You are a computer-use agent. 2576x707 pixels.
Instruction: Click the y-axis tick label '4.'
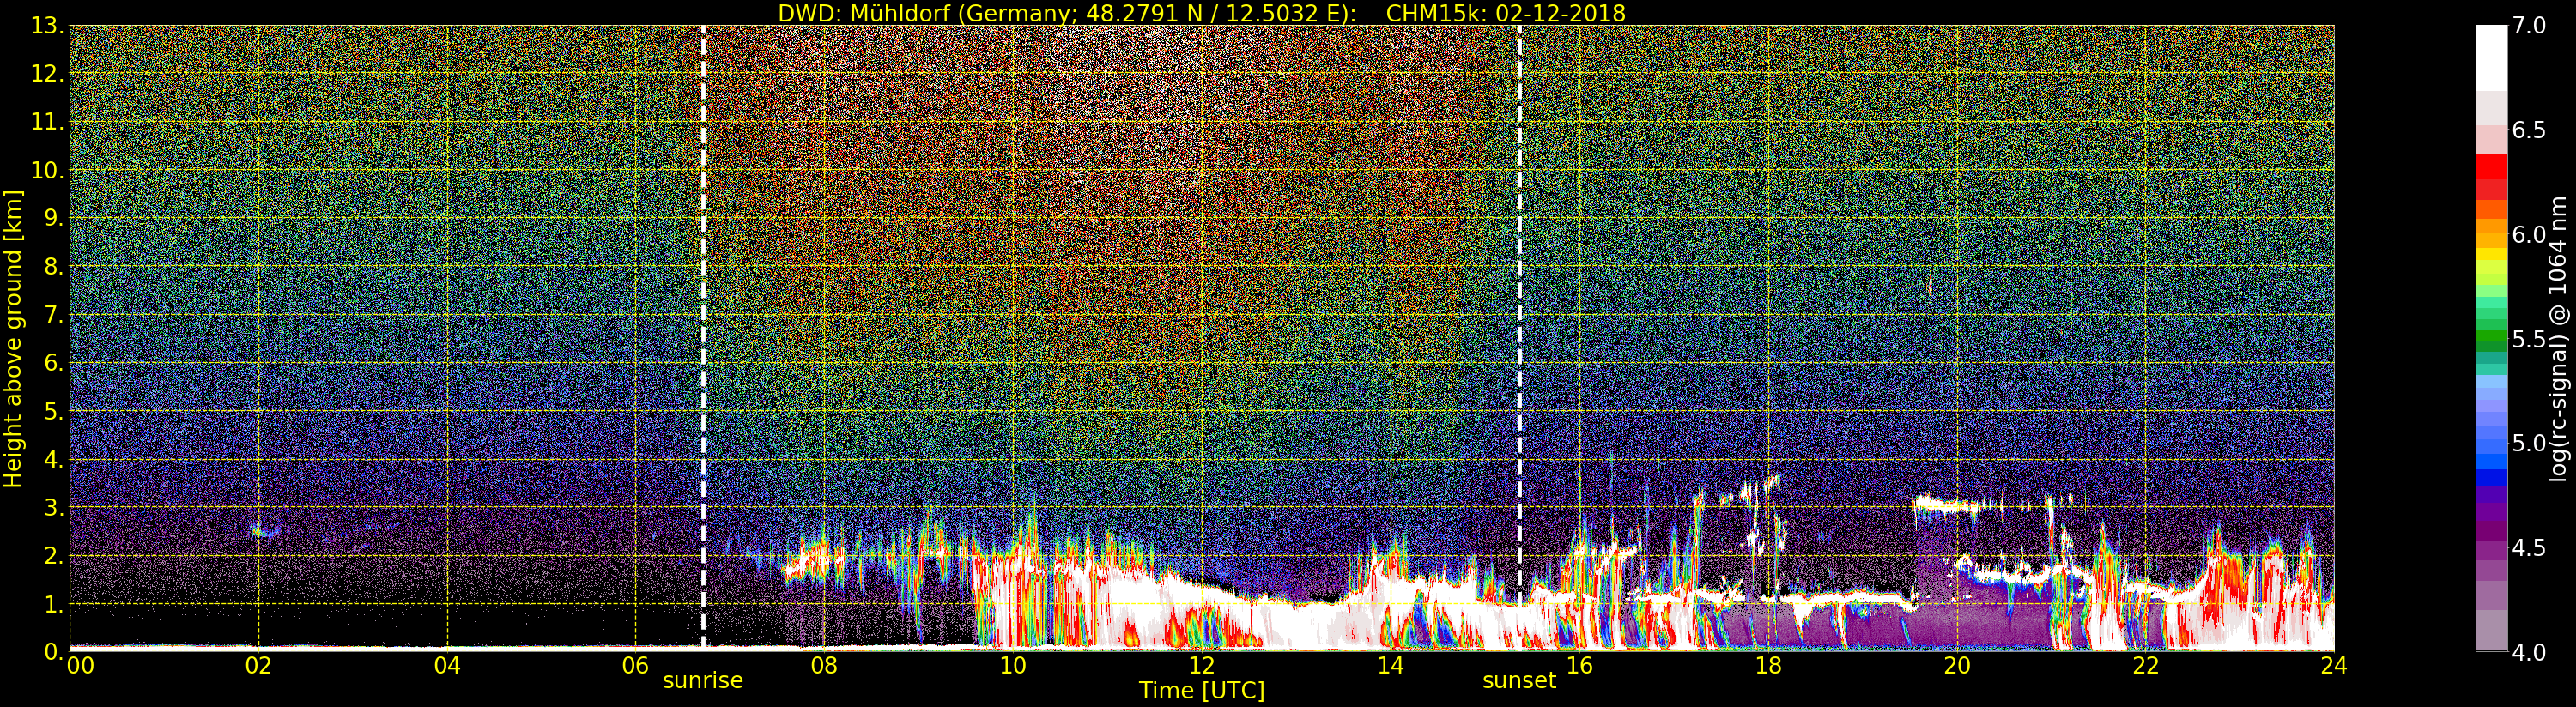[x=53, y=459]
